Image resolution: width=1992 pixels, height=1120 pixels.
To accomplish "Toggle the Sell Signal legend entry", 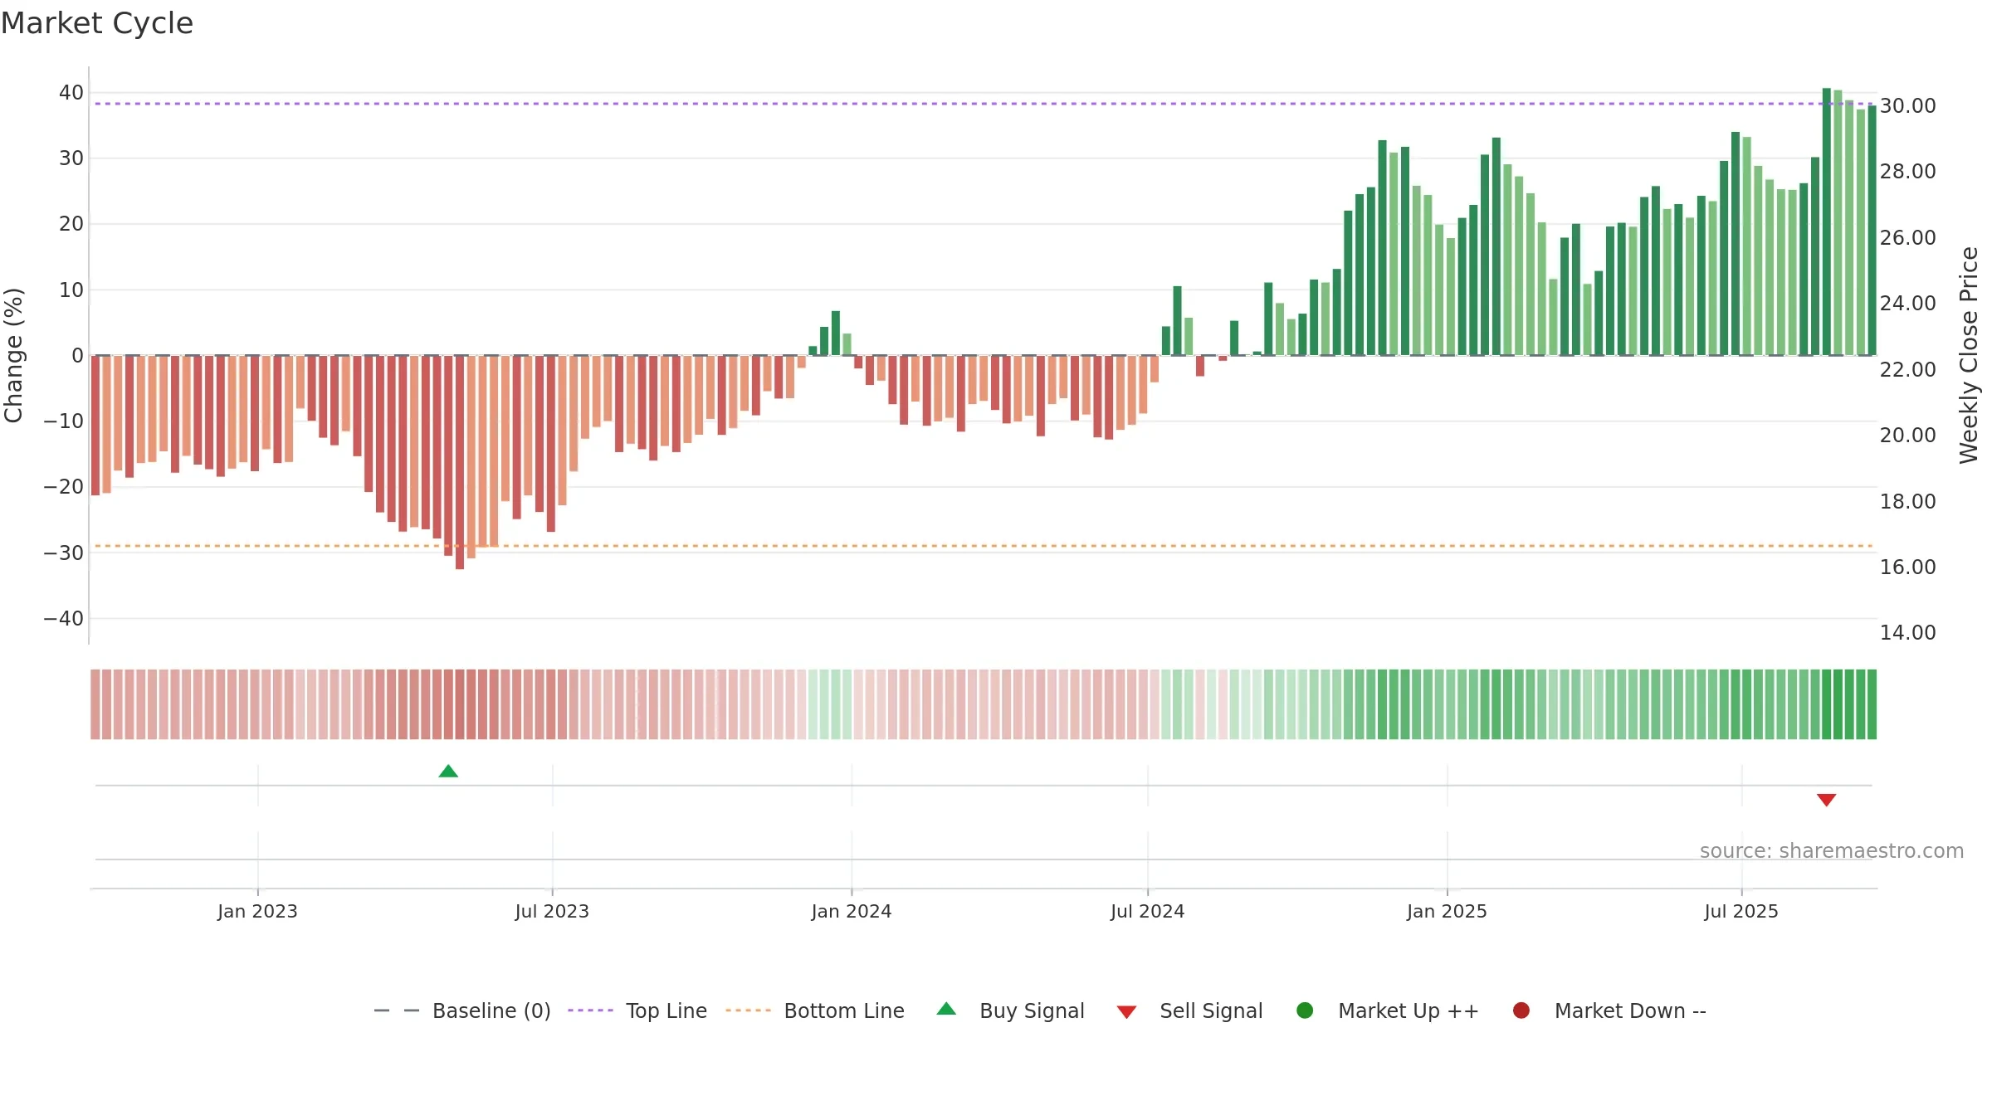I will (1189, 1010).
